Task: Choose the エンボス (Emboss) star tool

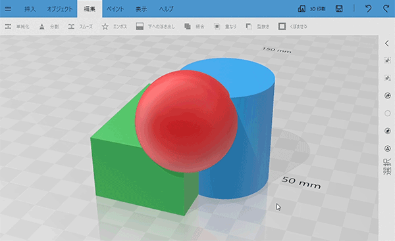Action: pyautogui.click(x=115, y=26)
